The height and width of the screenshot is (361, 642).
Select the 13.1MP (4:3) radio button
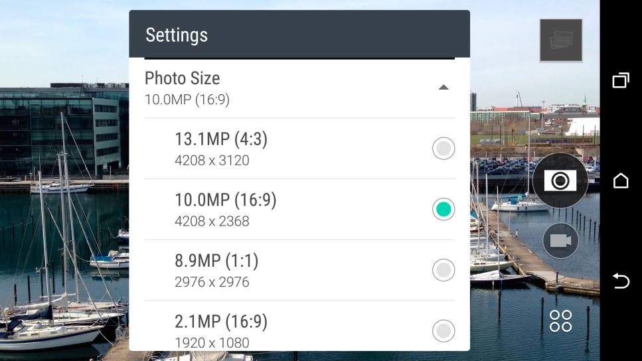click(443, 149)
